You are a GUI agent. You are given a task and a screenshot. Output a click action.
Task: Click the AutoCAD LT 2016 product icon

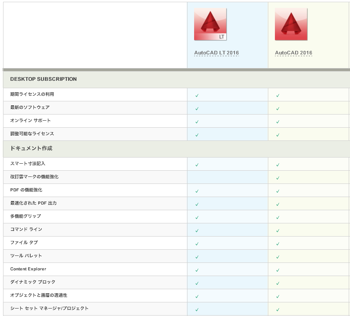pos(210,24)
